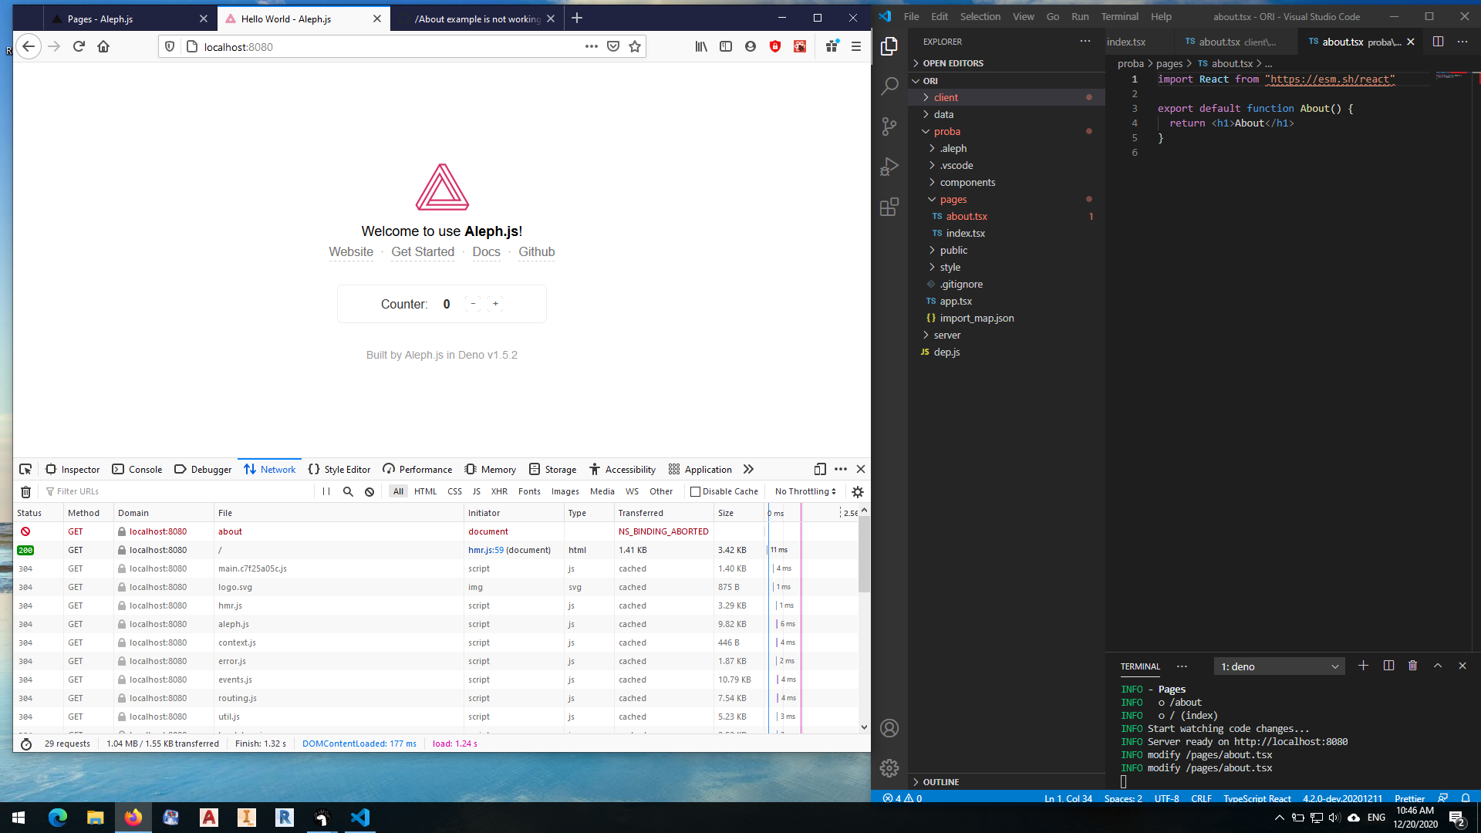The width and height of the screenshot is (1481, 833).
Task: Toggle responsive design mode in devtools
Action: pyautogui.click(x=820, y=469)
